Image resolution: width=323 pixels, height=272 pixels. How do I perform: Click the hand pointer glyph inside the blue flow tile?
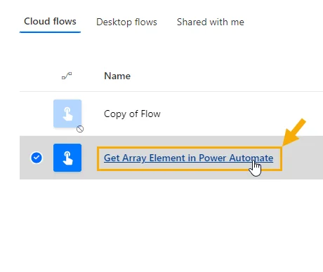[x=67, y=158]
